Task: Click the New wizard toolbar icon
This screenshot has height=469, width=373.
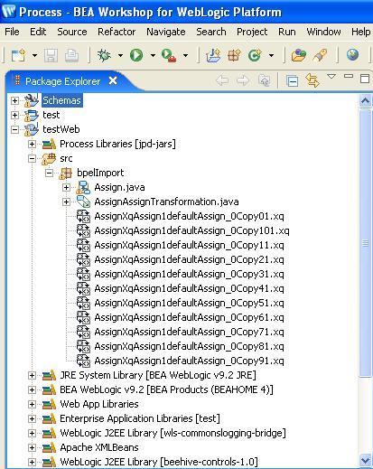Action: pyautogui.click(x=18, y=55)
